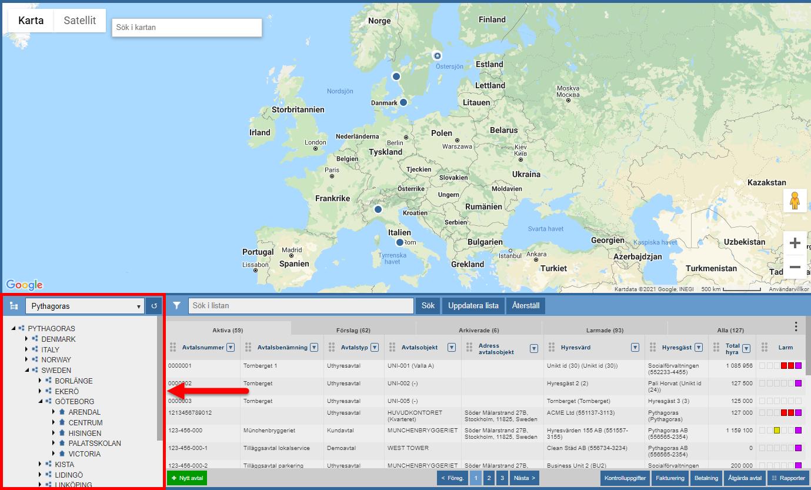Zoom out the map with minus

tap(795, 267)
